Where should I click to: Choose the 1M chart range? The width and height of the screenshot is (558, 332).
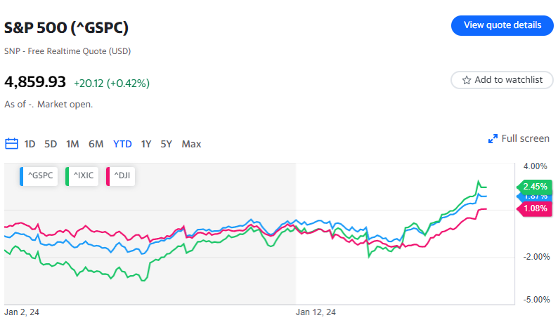coord(72,144)
